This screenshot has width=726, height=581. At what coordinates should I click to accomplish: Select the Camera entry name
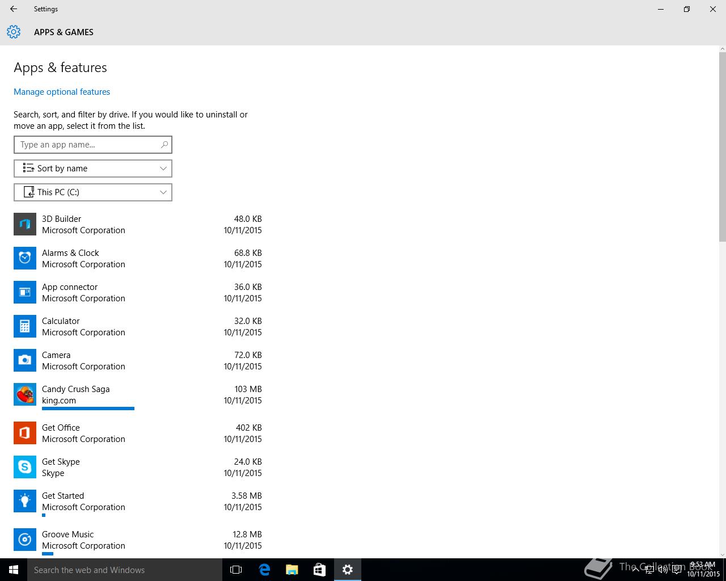[x=56, y=355]
